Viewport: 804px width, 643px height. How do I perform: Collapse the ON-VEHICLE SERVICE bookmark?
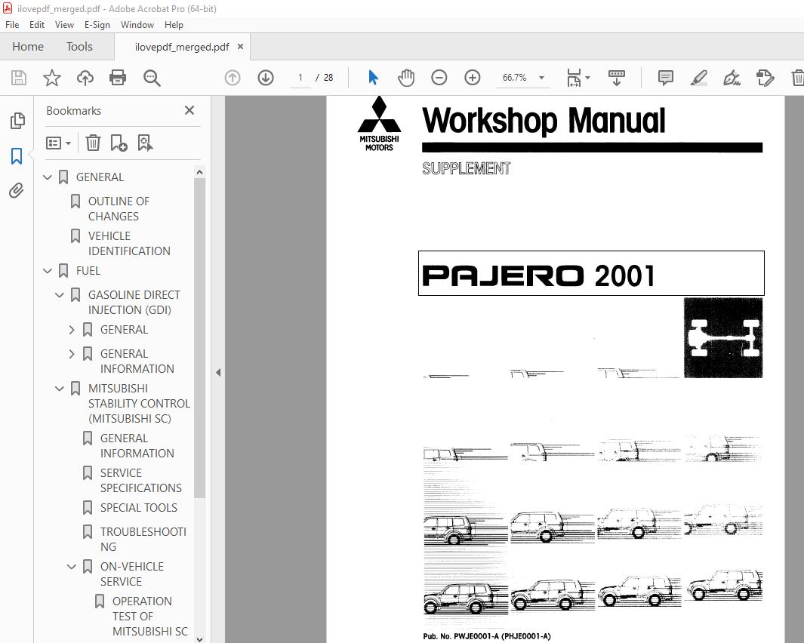[72, 567]
